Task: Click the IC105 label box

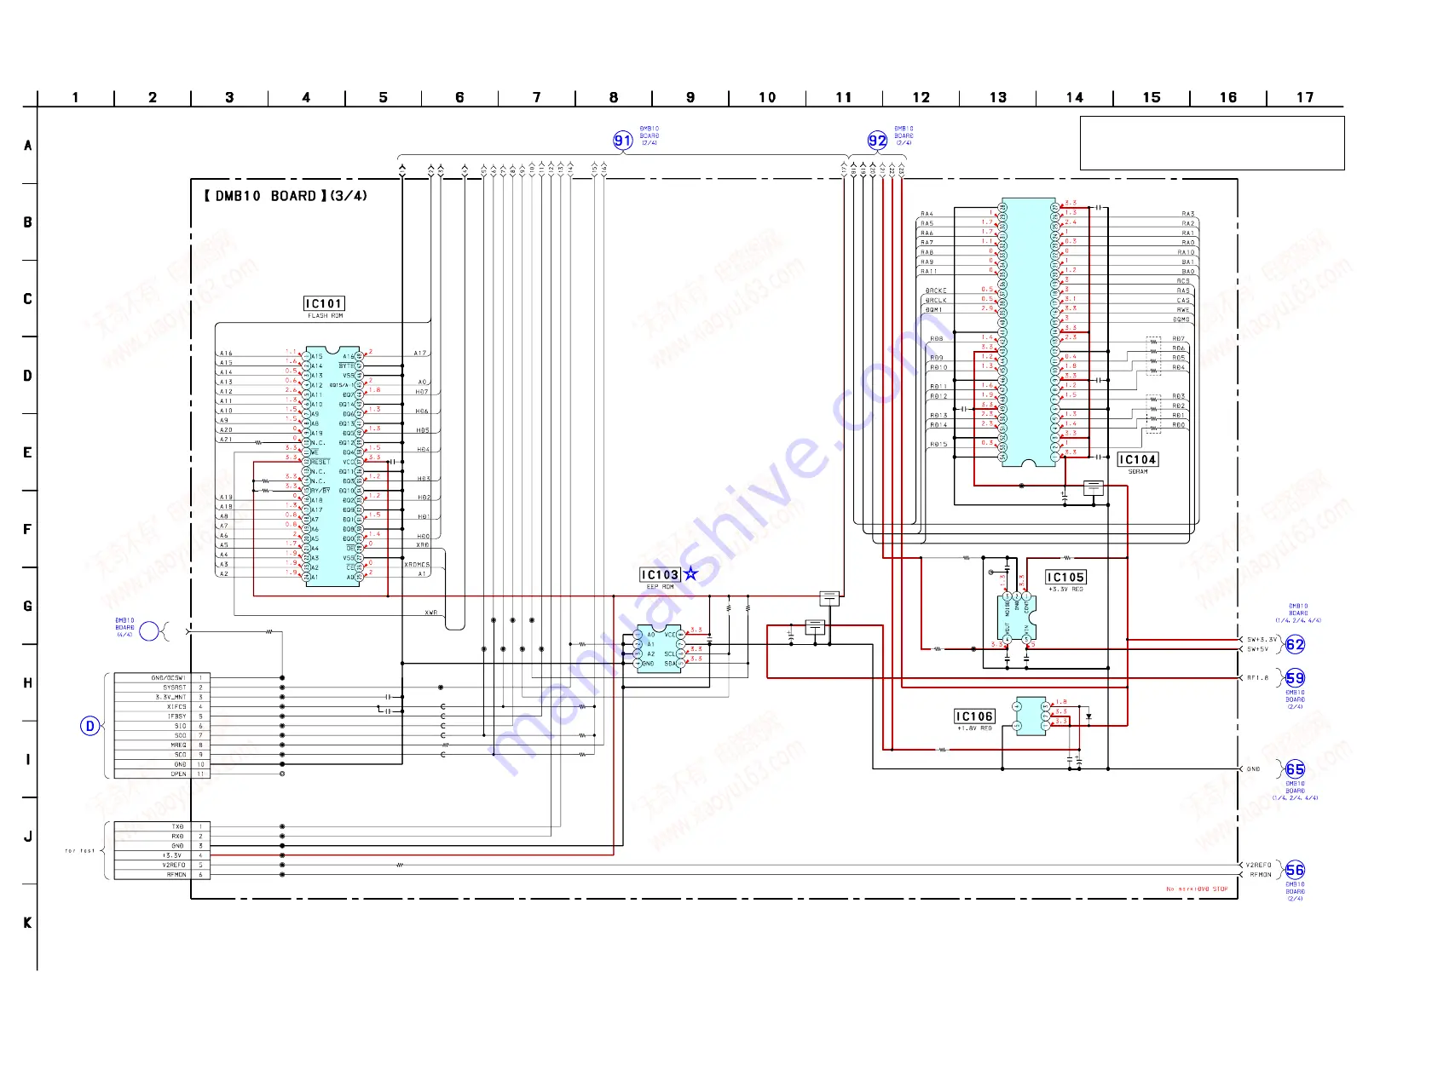Action: point(1065,577)
